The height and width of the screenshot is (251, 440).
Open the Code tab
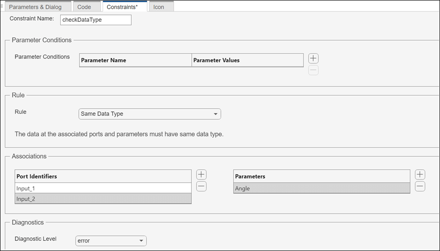pyautogui.click(x=84, y=7)
